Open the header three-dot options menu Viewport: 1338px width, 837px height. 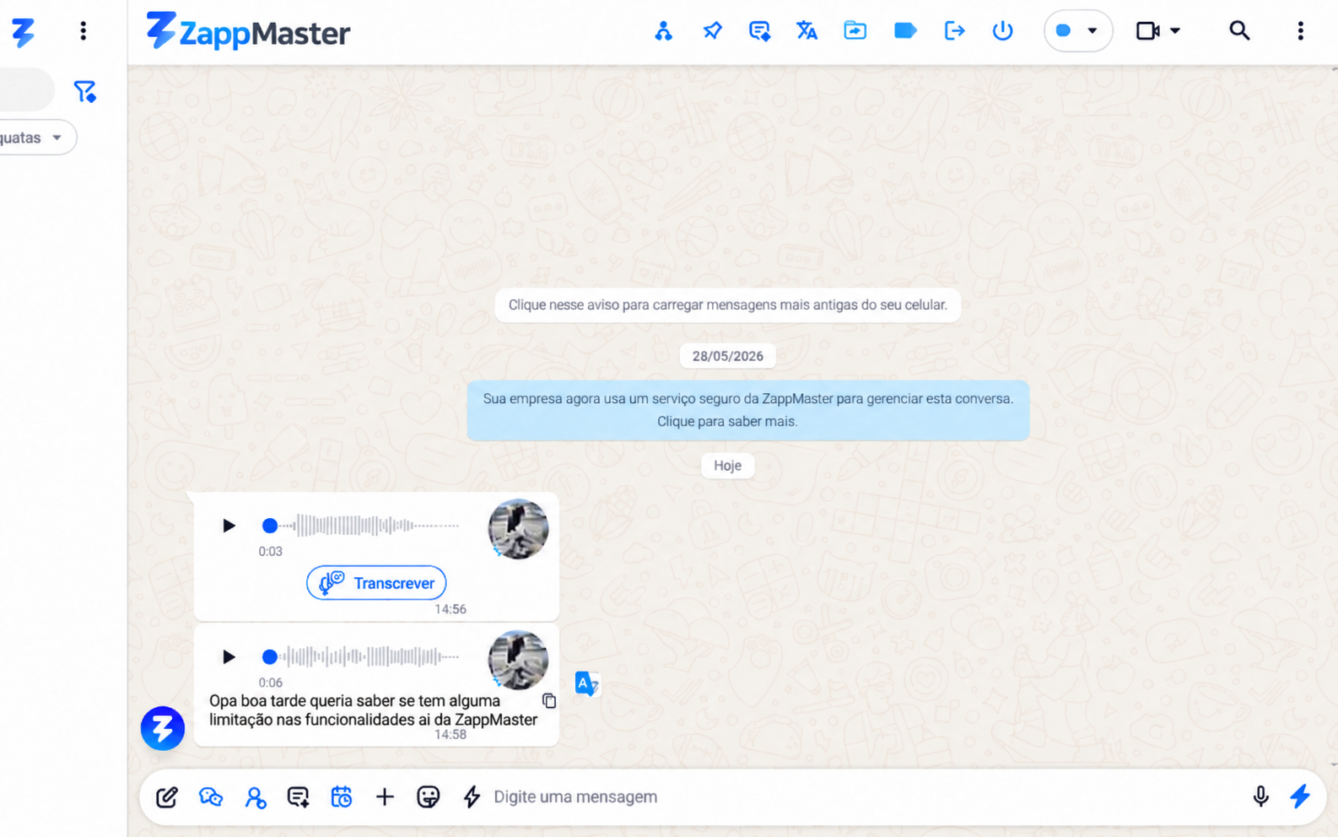1300,31
